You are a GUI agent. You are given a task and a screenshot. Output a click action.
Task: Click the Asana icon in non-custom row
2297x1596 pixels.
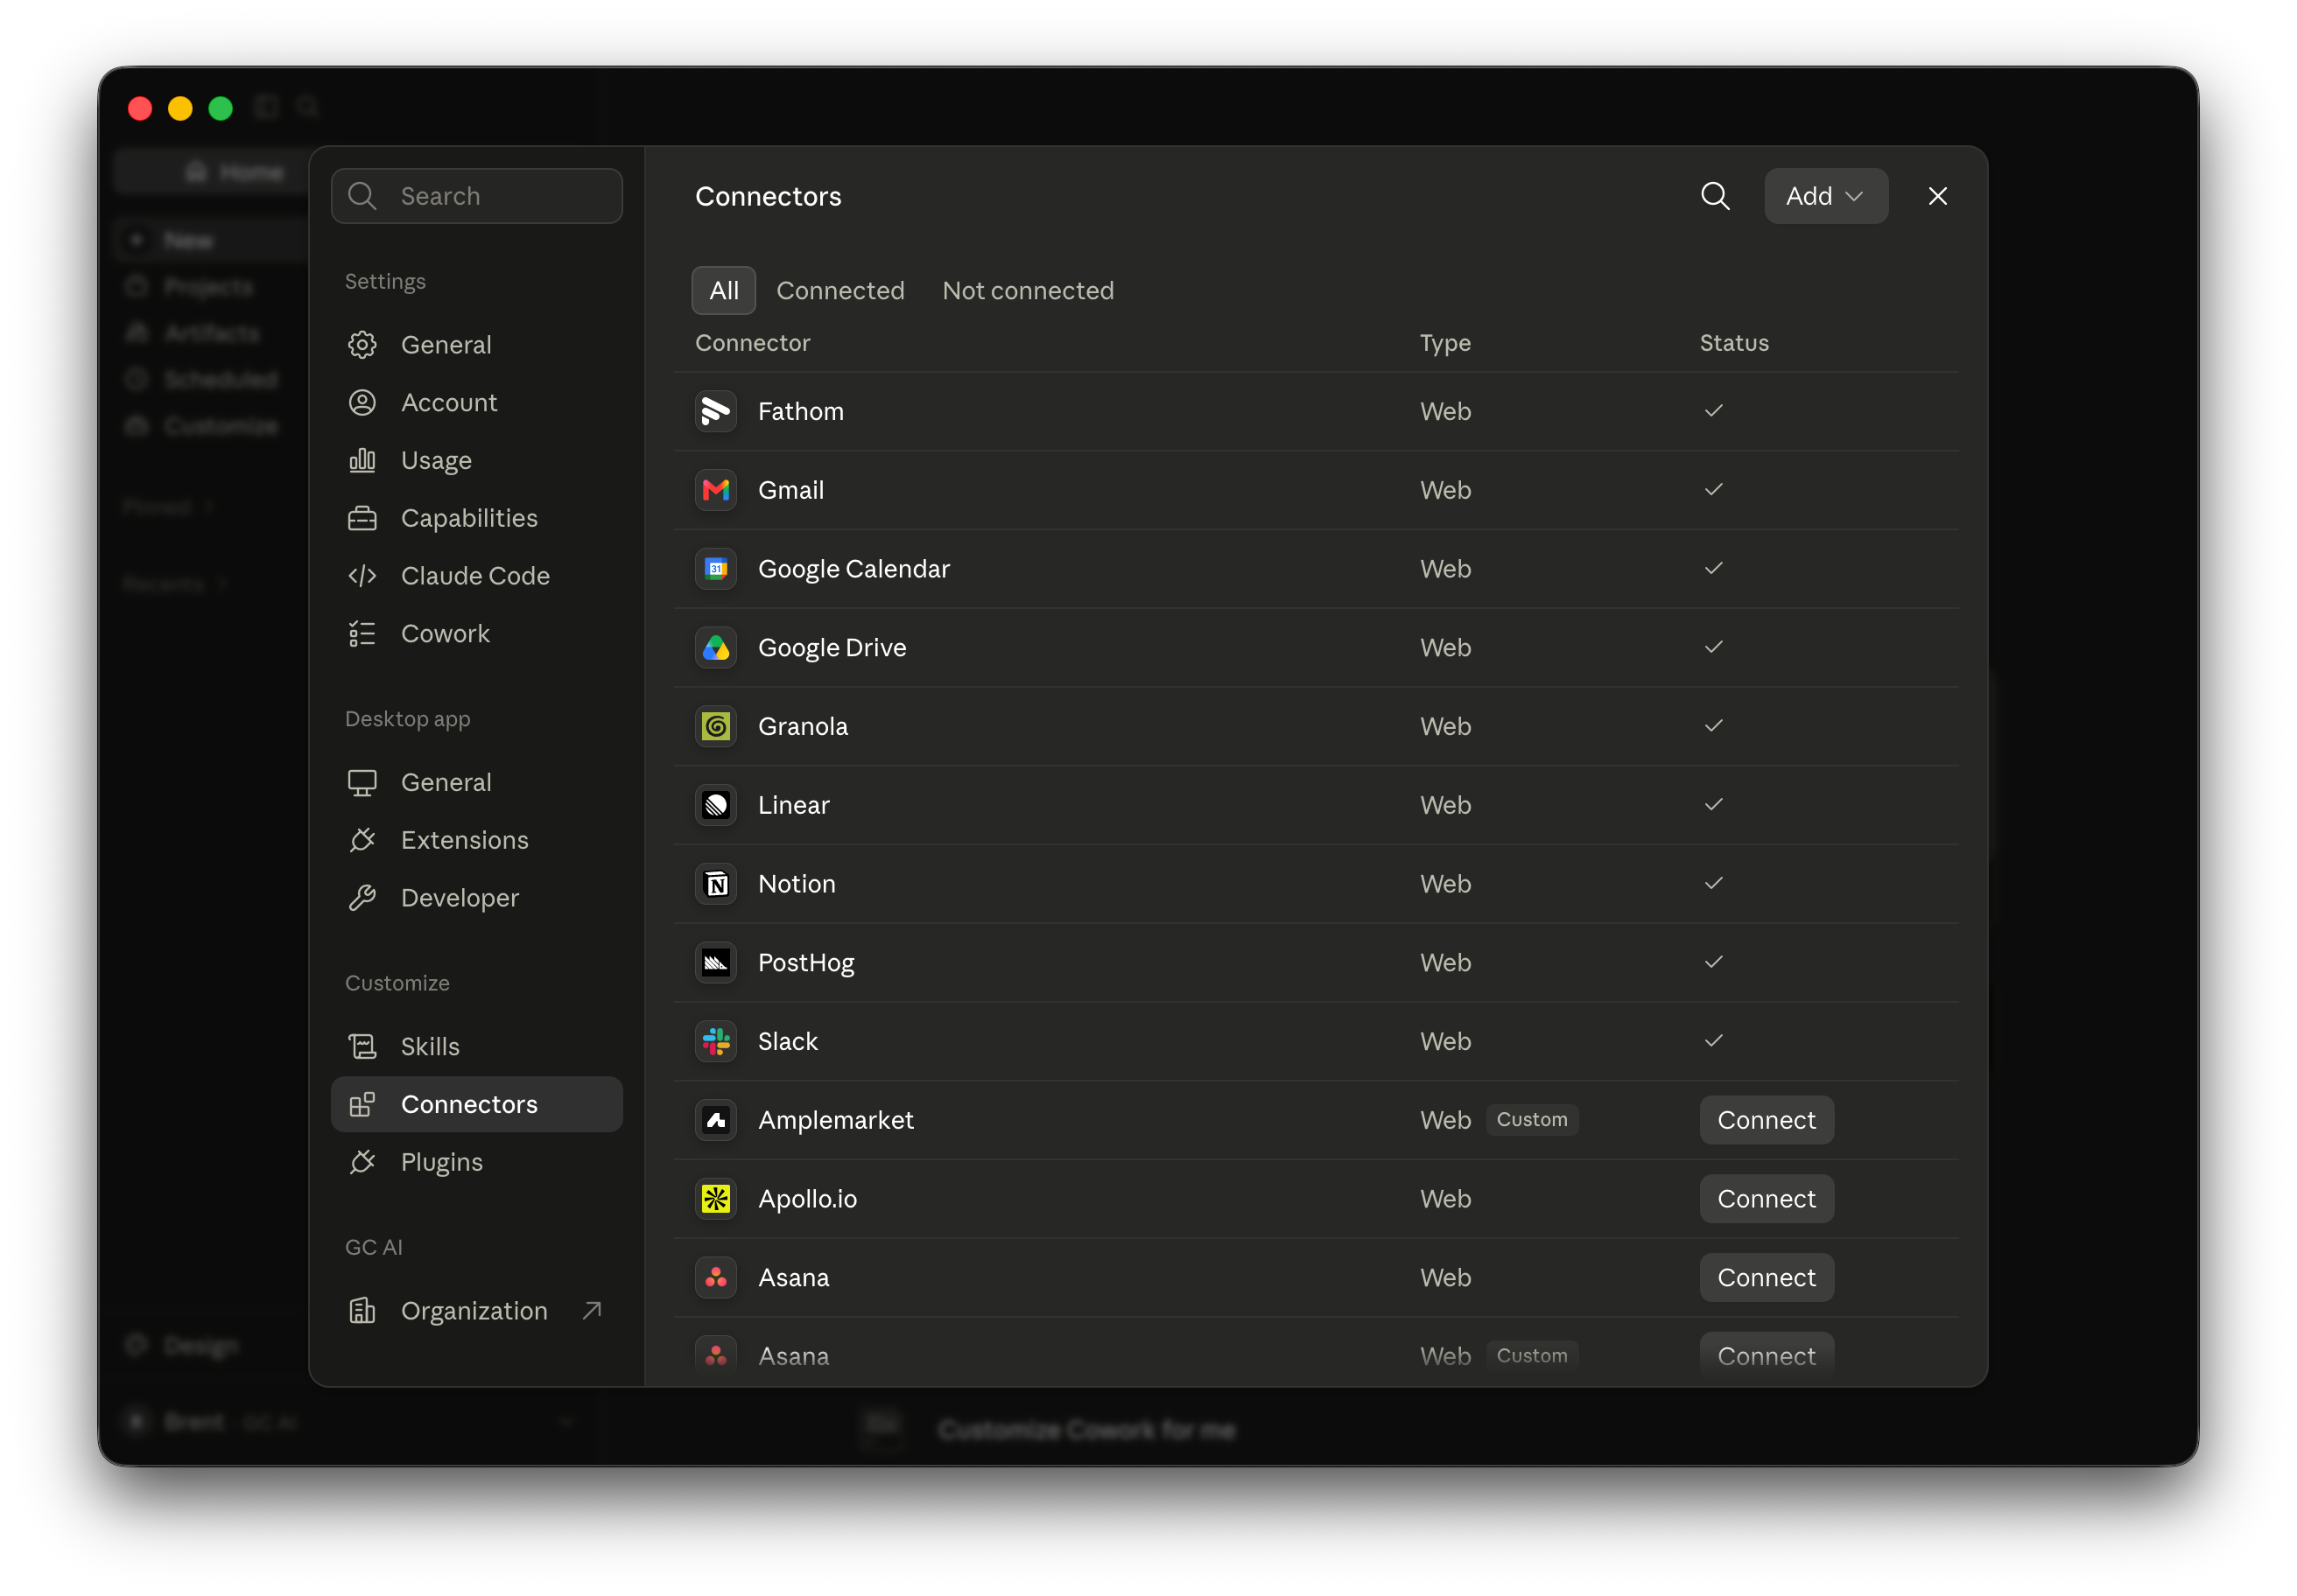715,1278
